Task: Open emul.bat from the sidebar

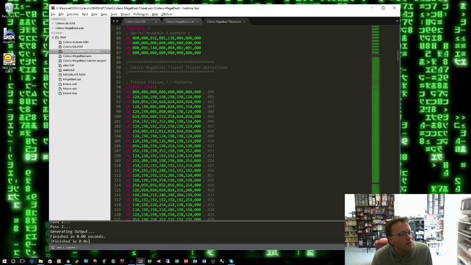Action: coord(68,66)
